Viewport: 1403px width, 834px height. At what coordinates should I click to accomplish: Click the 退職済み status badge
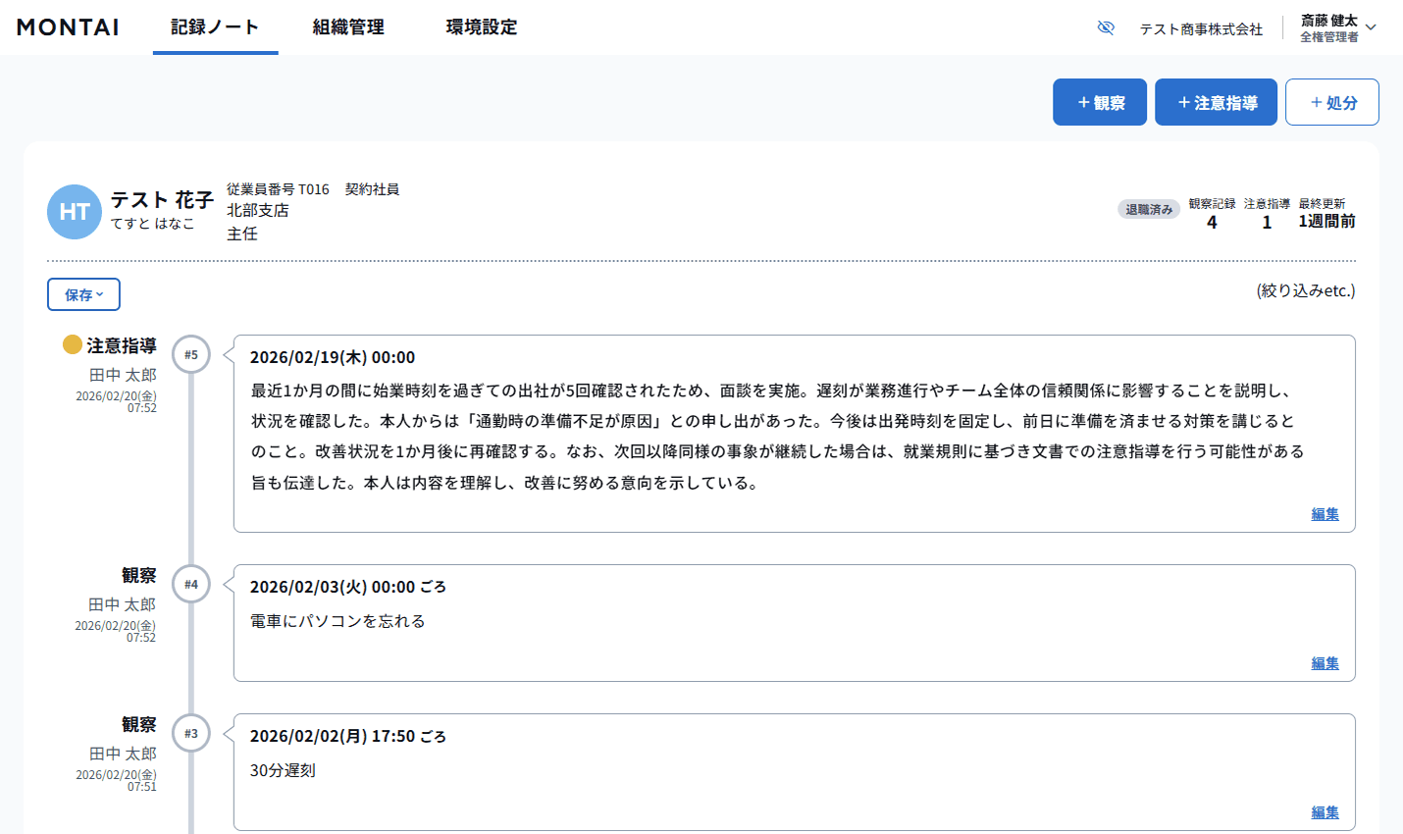tap(1148, 209)
